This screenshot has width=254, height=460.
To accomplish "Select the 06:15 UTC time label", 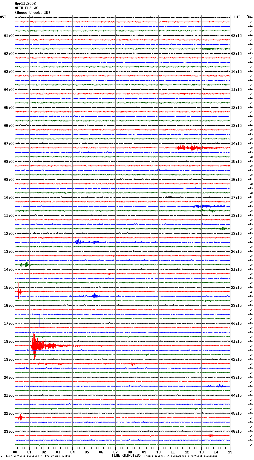I will pyautogui.click(x=236, y=432).
